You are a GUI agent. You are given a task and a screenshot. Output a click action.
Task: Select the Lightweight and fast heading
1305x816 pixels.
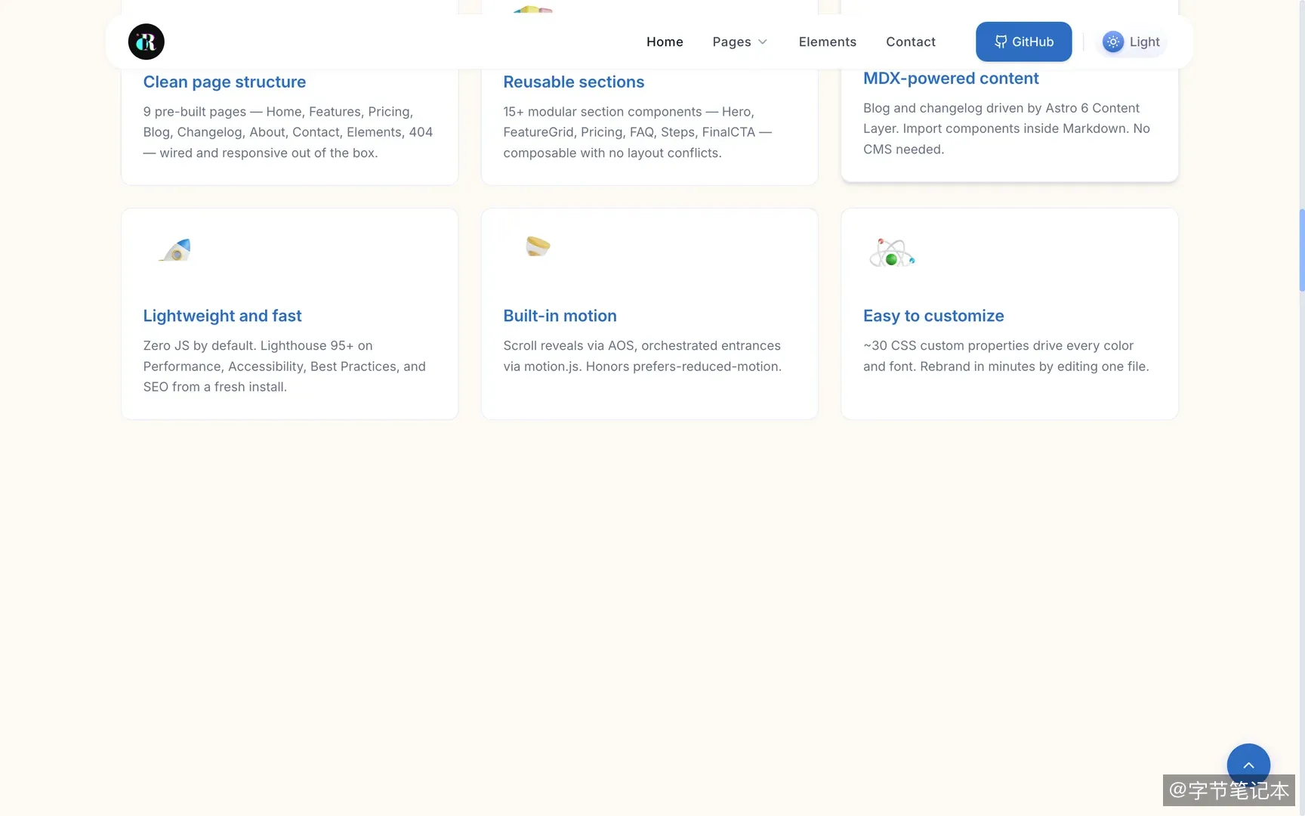(x=222, y=316)
